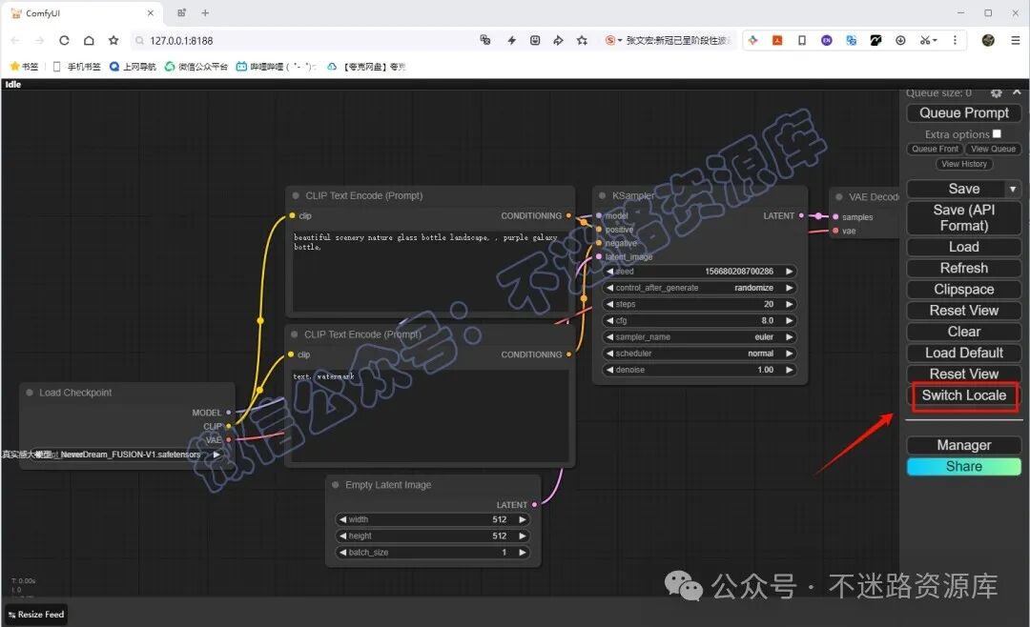This screenshot has width=1030, height=627.
Task: Click the Resize Feed button
Action: 36,615
